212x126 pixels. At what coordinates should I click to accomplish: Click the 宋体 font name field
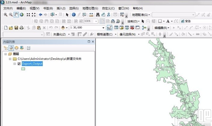pyautogui.click(x=196, y=21)
